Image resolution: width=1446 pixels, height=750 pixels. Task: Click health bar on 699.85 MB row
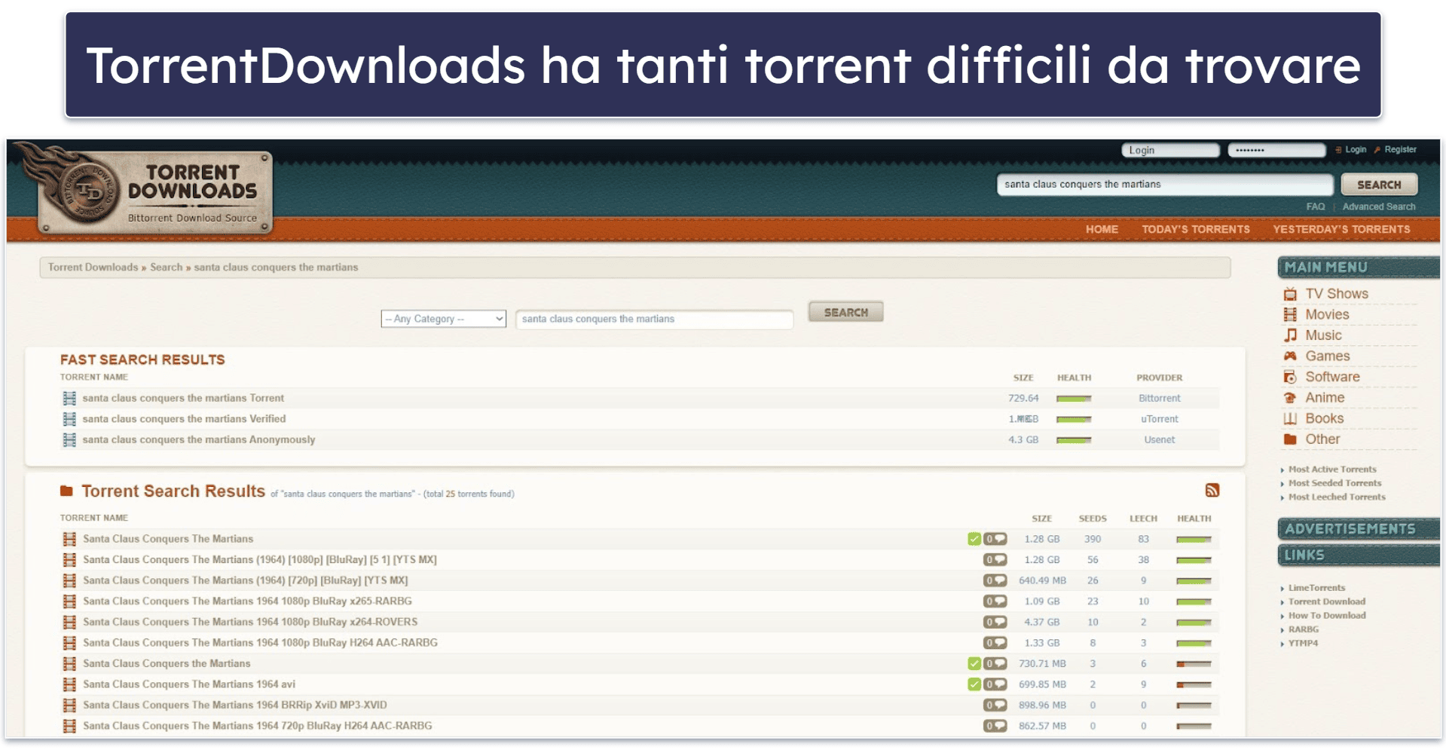[x=1194, y=684]
